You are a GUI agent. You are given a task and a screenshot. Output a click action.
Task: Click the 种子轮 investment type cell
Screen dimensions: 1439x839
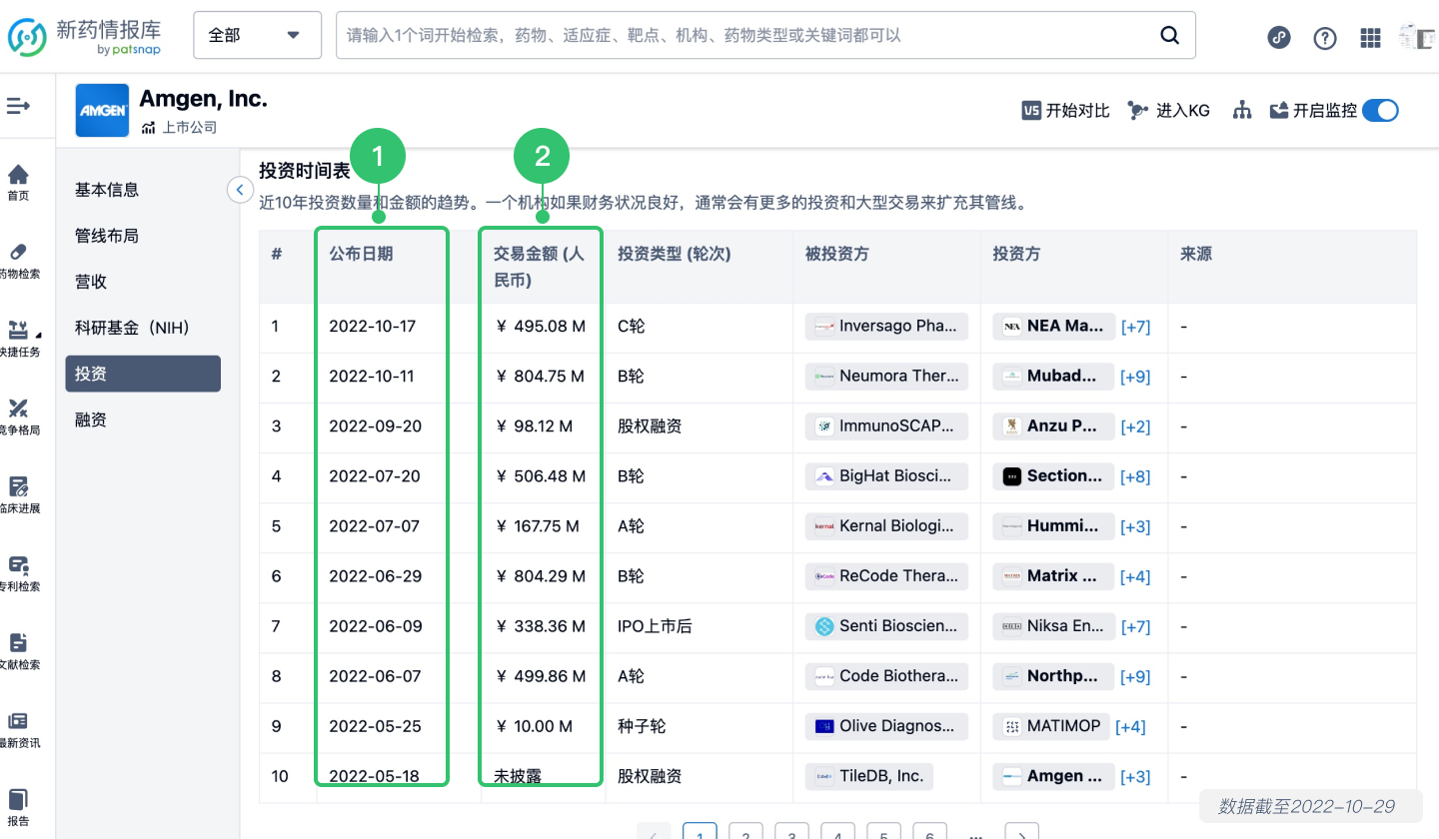(x=640, y=726)
